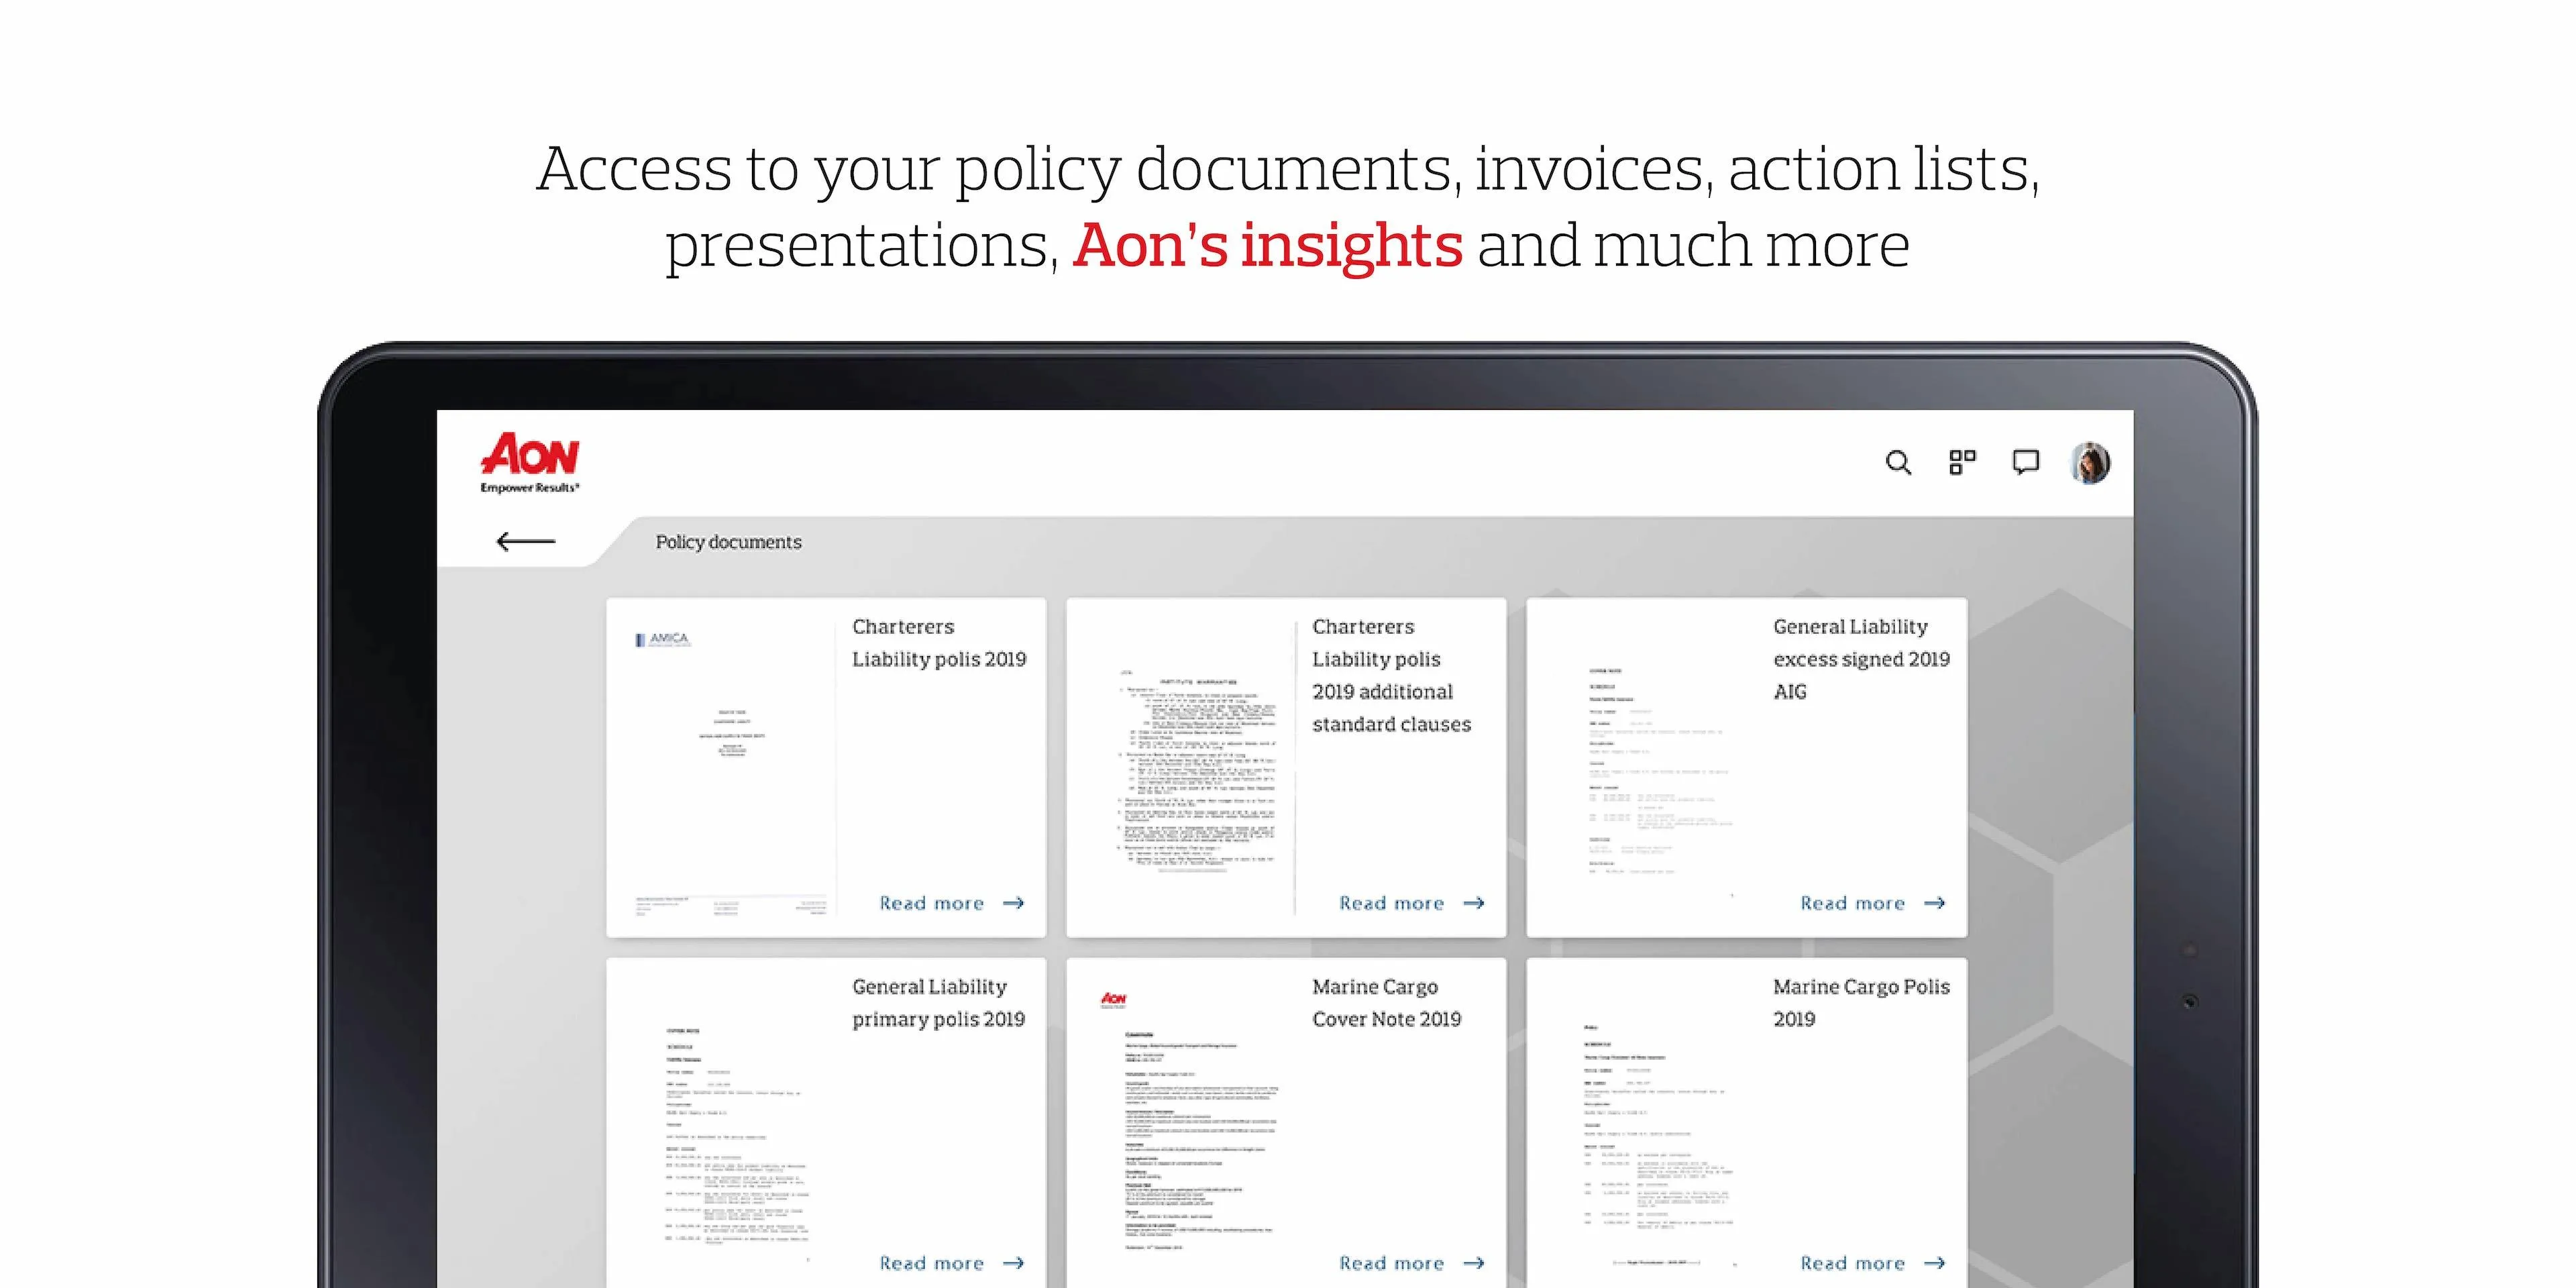The height and width of the screenshot is (1288, 2576).
Task: Open the search magnifier icon
Action: point(1898,463)
